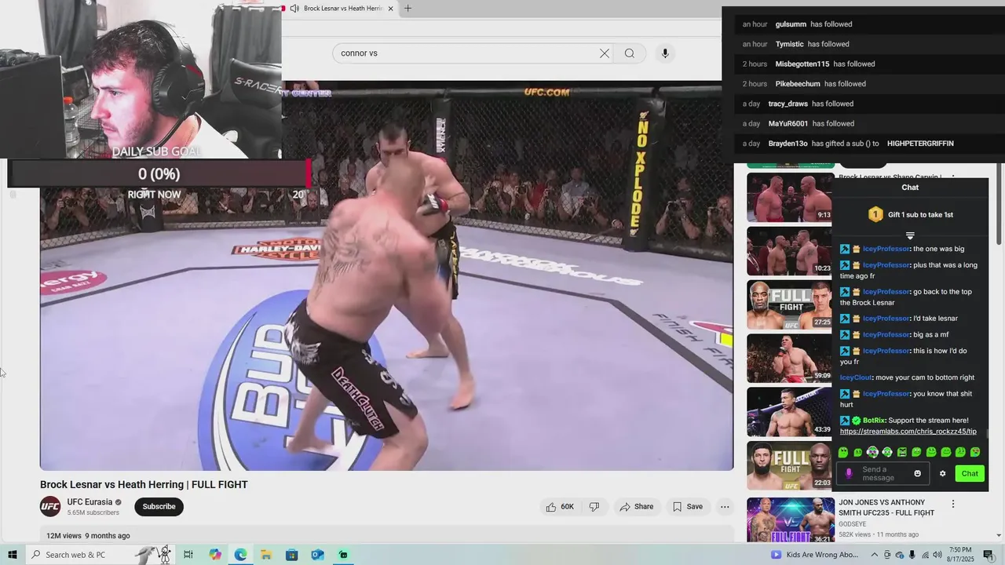
Task: Open more actions menu under video
Action: [725, 507]
